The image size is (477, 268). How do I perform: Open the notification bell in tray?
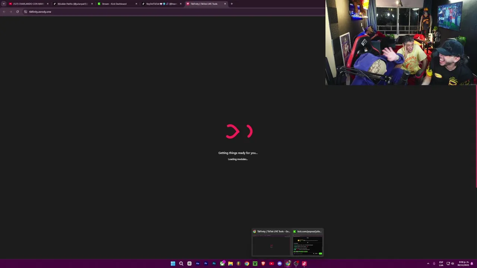point(472,264)
